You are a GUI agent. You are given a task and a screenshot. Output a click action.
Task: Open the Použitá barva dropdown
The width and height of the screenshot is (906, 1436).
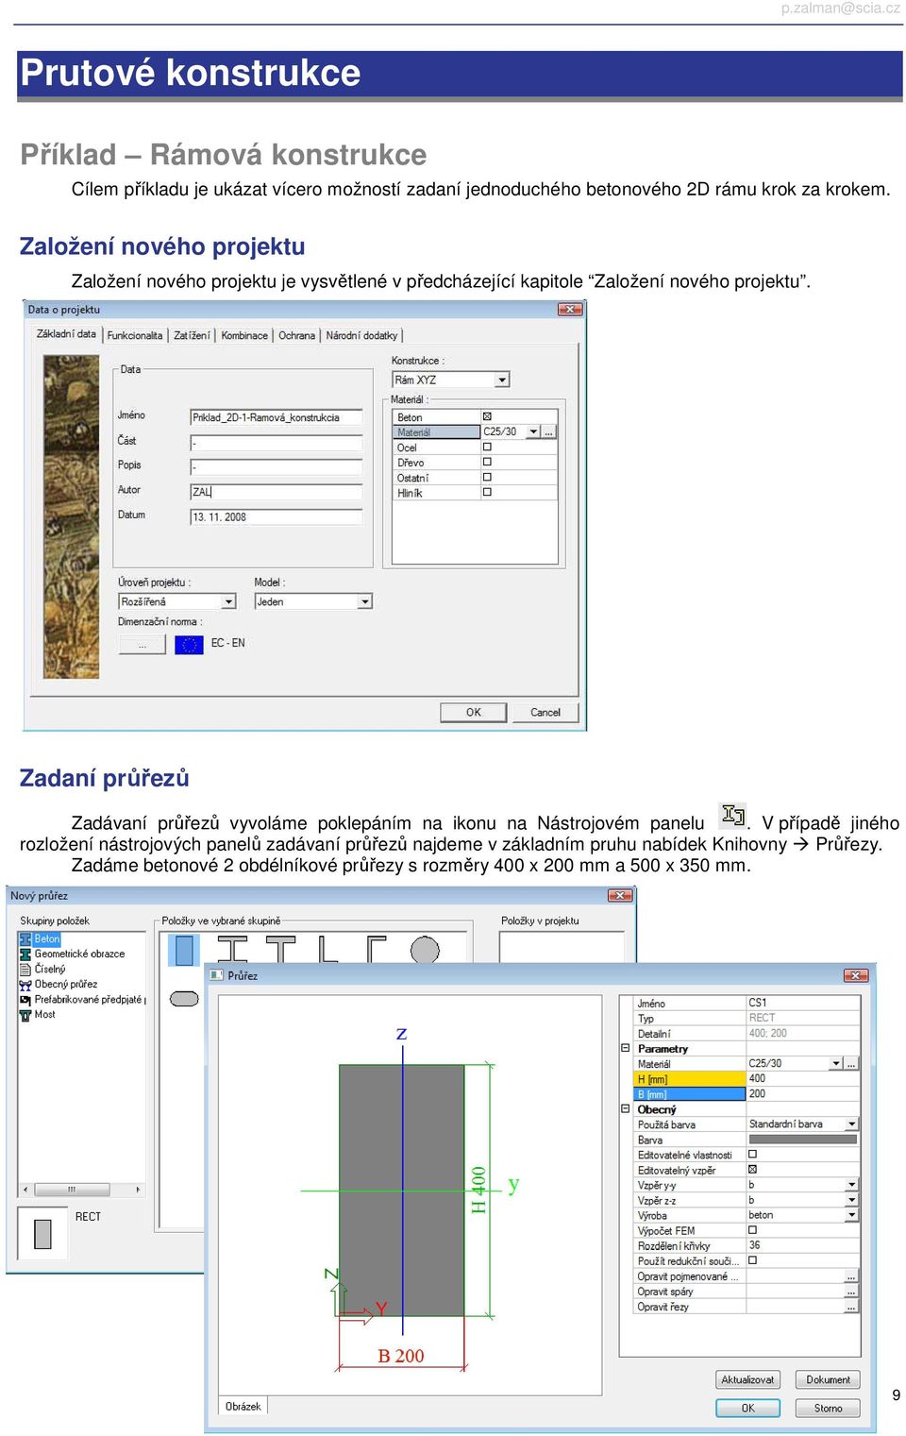click(x=851, y=1124)
